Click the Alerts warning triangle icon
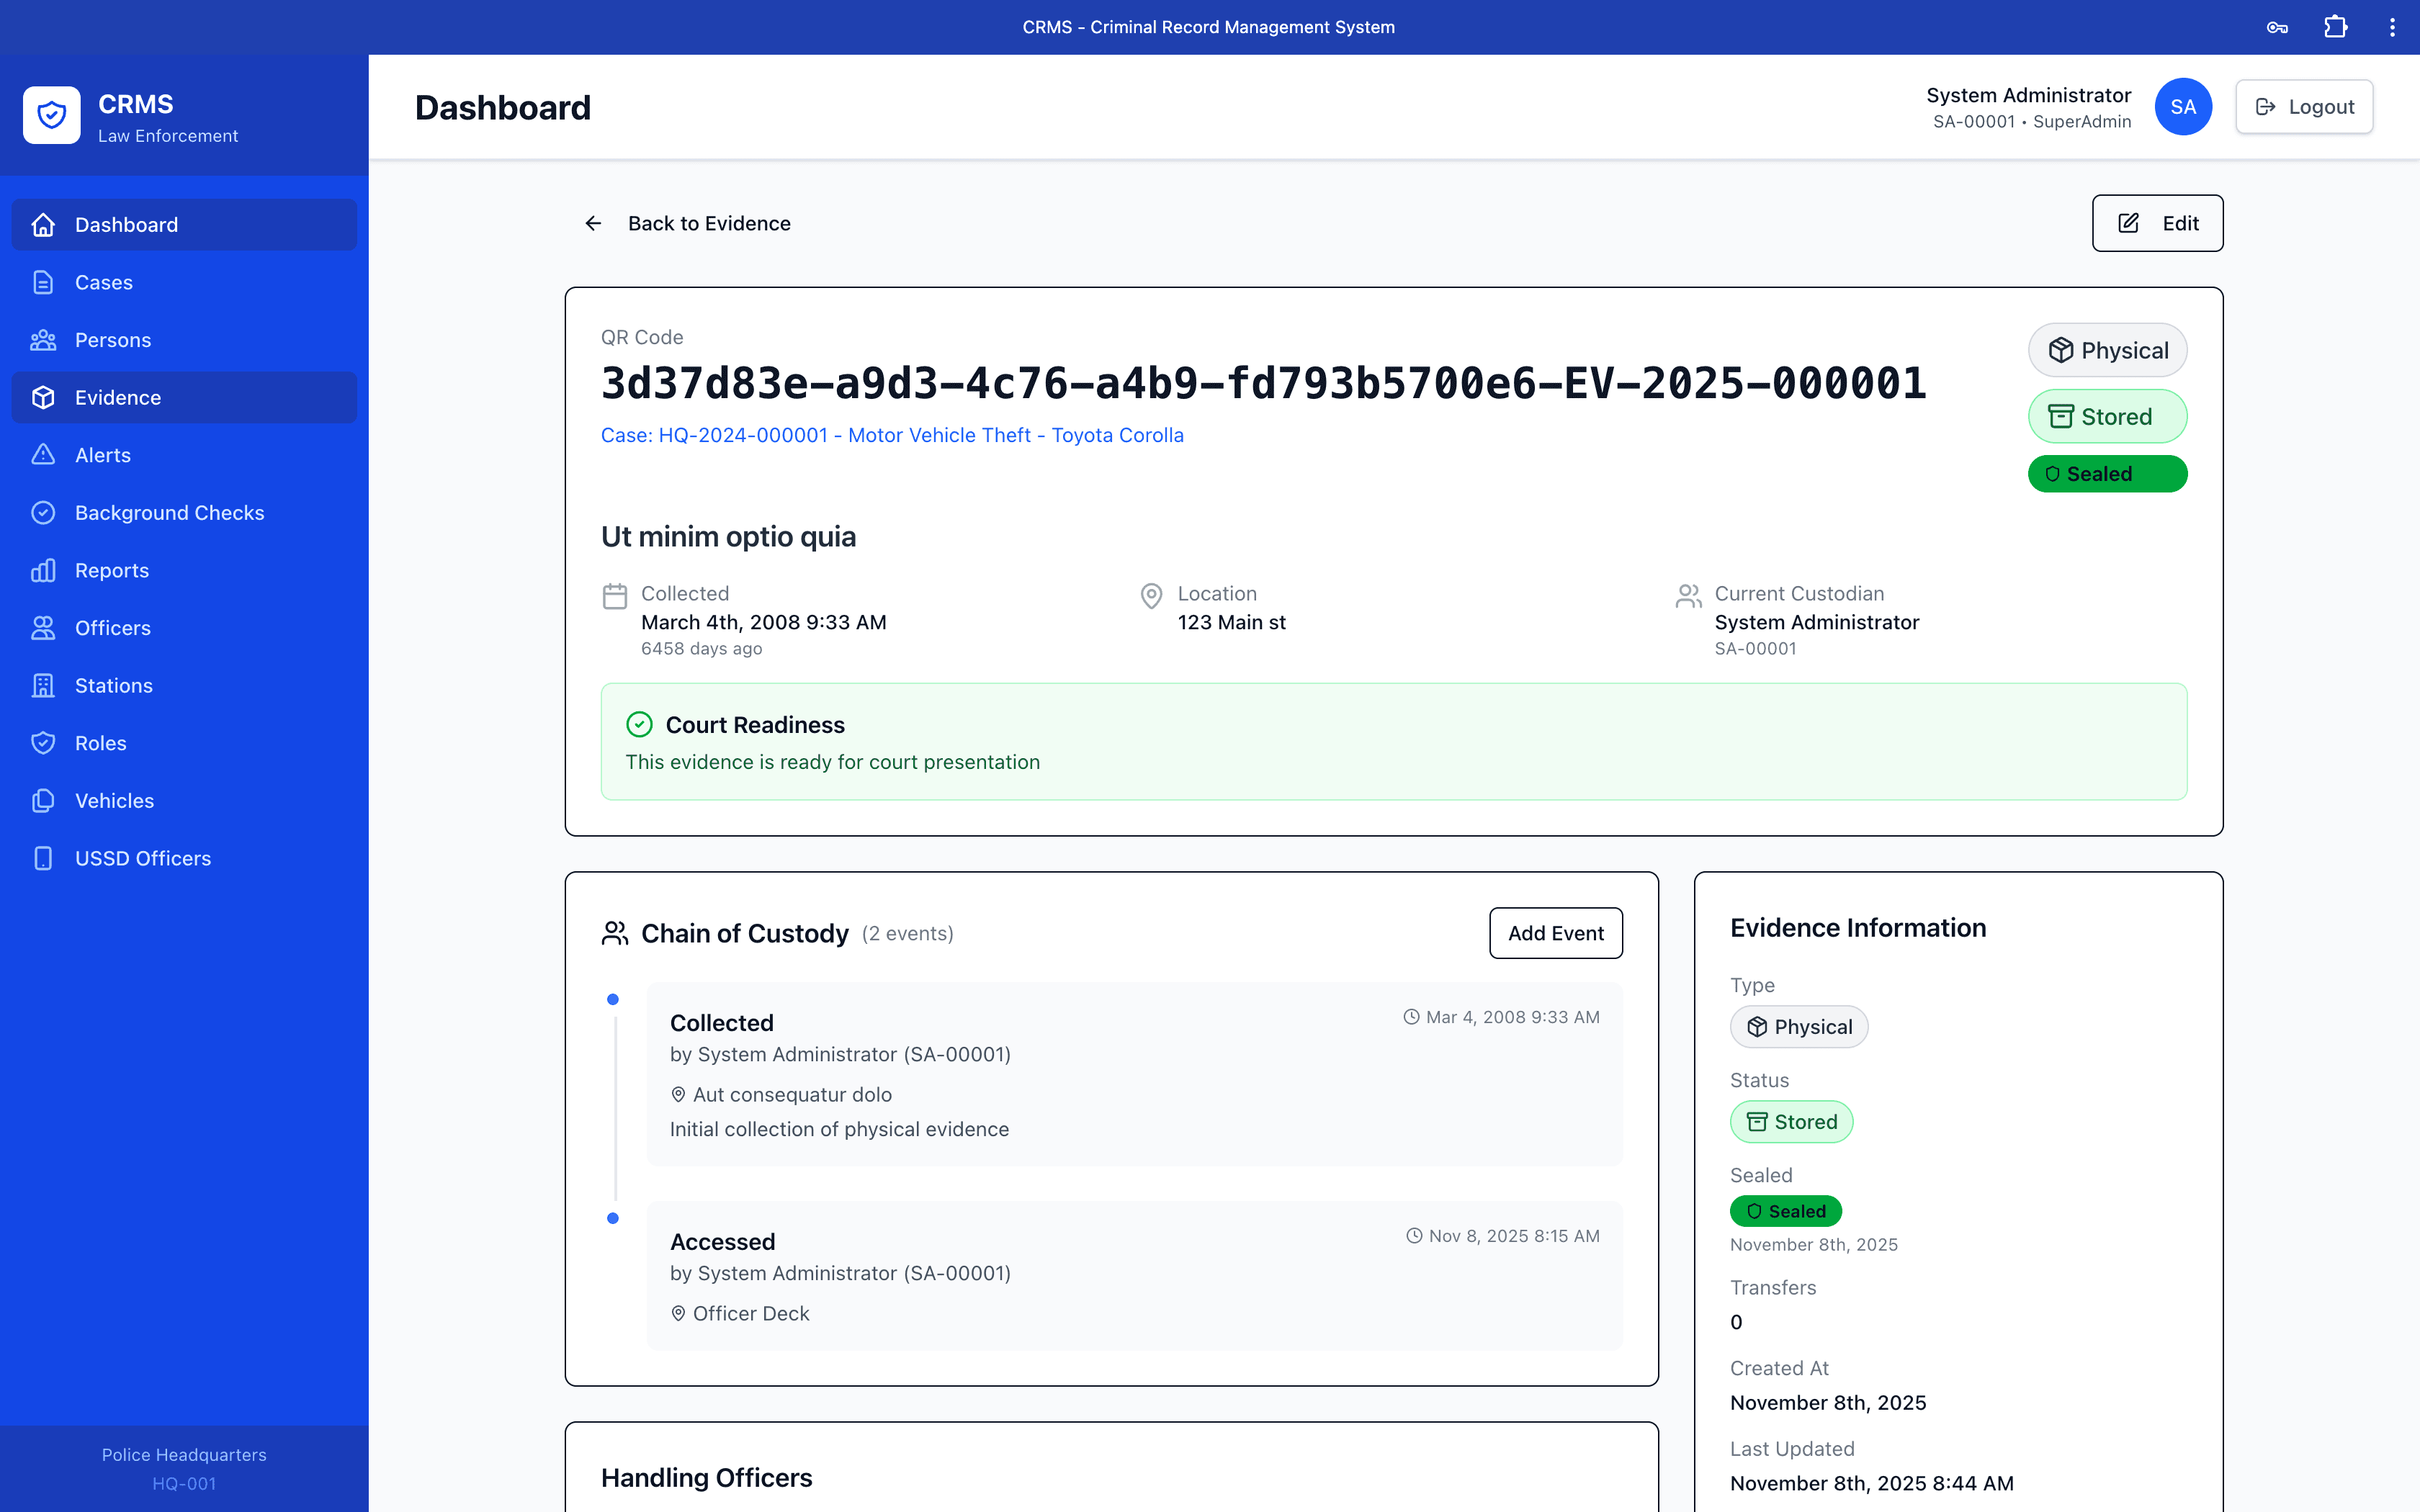 (43, 455)
